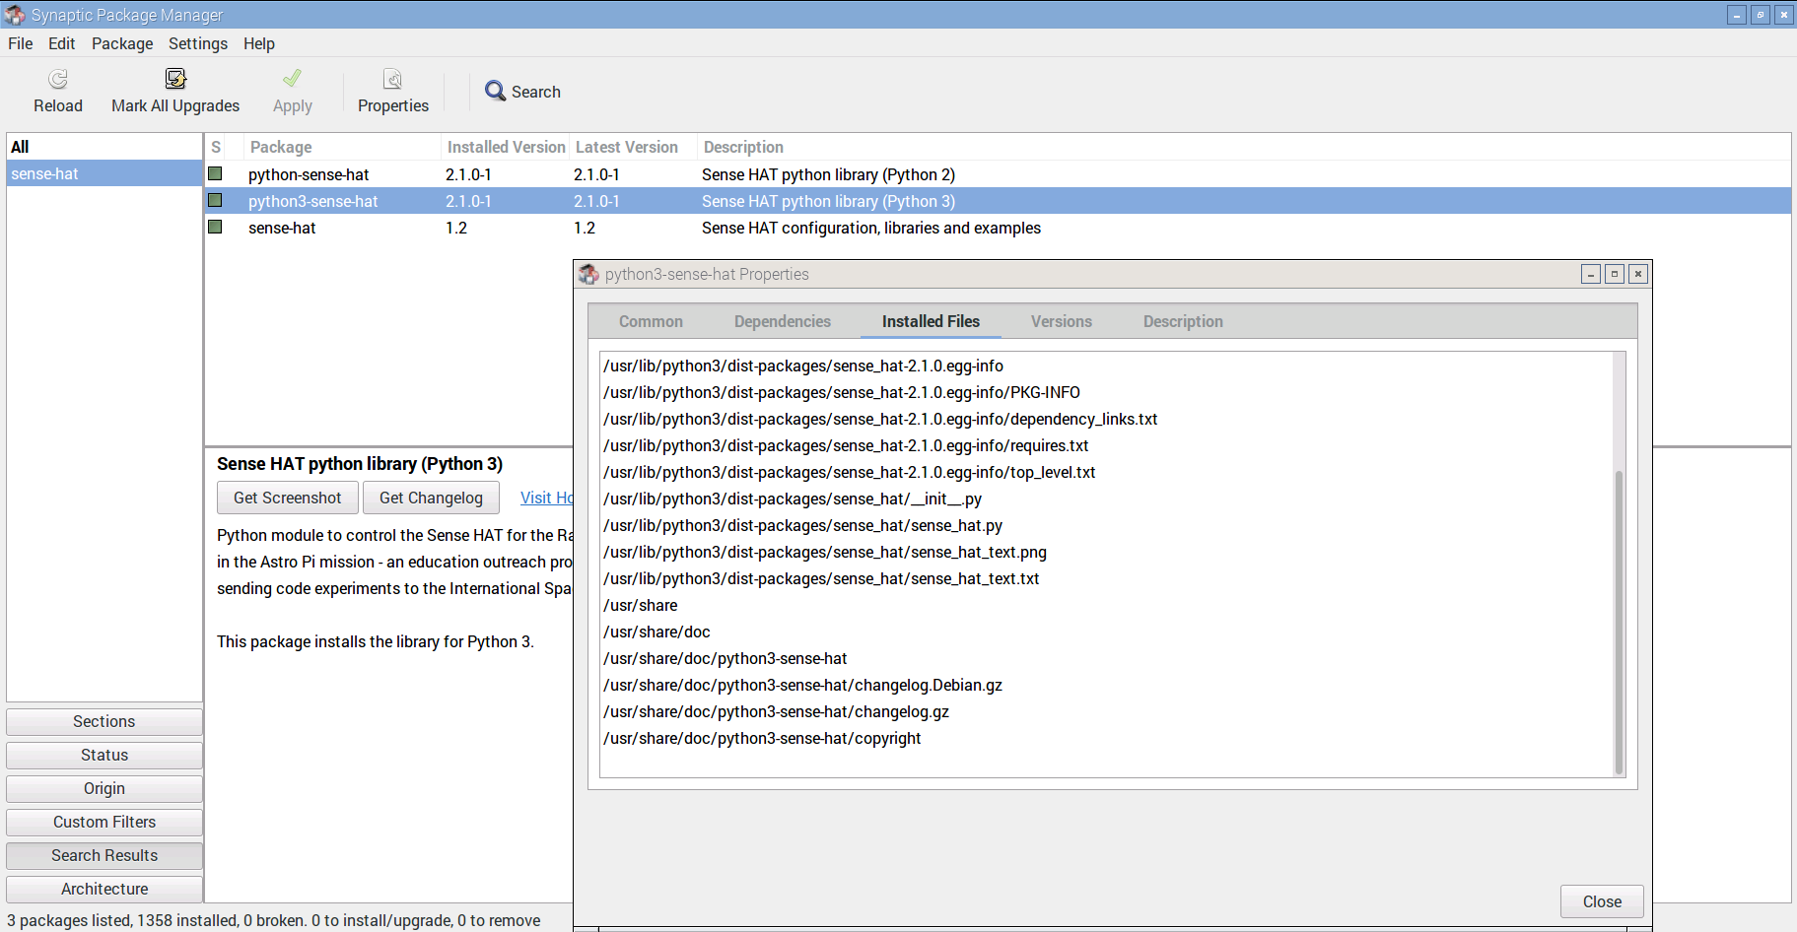
Task: Toggle status box for python-sense-hat package
Action: pos(215,174)
